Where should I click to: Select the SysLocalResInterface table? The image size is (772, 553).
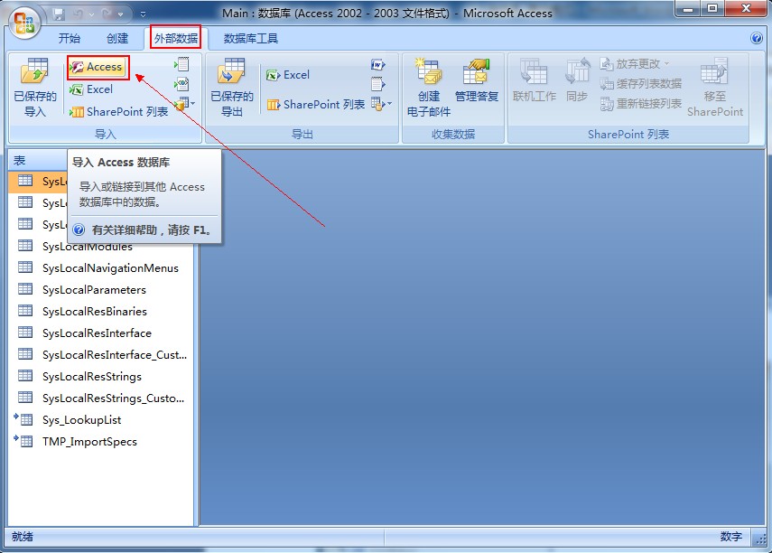click(x=101, y=333)
